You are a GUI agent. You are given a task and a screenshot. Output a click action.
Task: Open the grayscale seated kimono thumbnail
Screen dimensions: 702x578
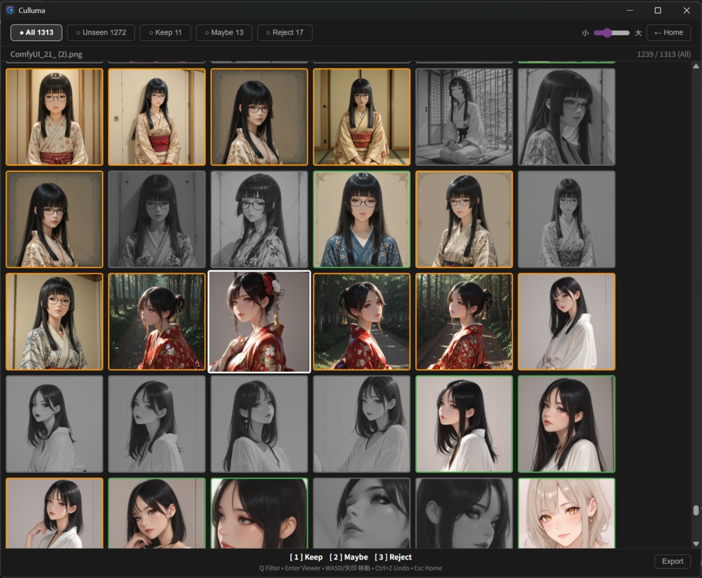464,116
